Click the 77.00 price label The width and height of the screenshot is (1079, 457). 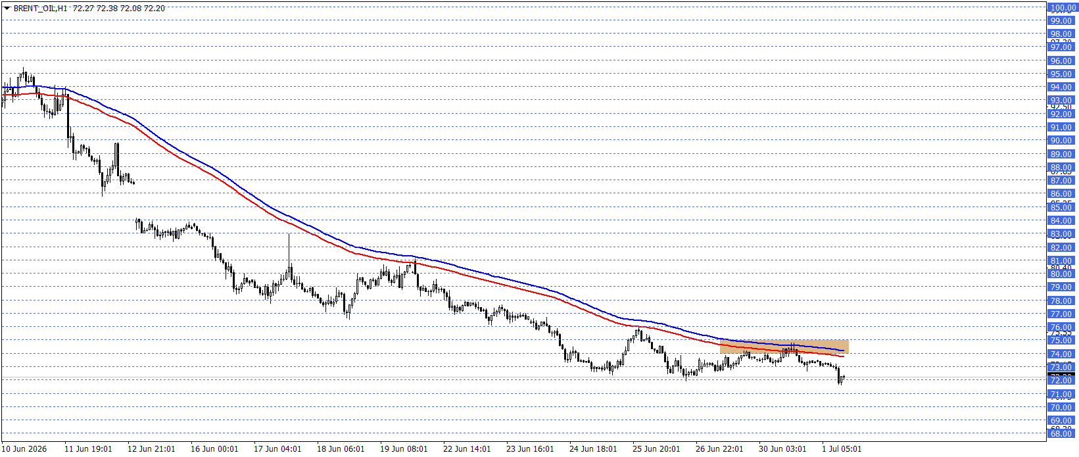tap(1061, 314)
